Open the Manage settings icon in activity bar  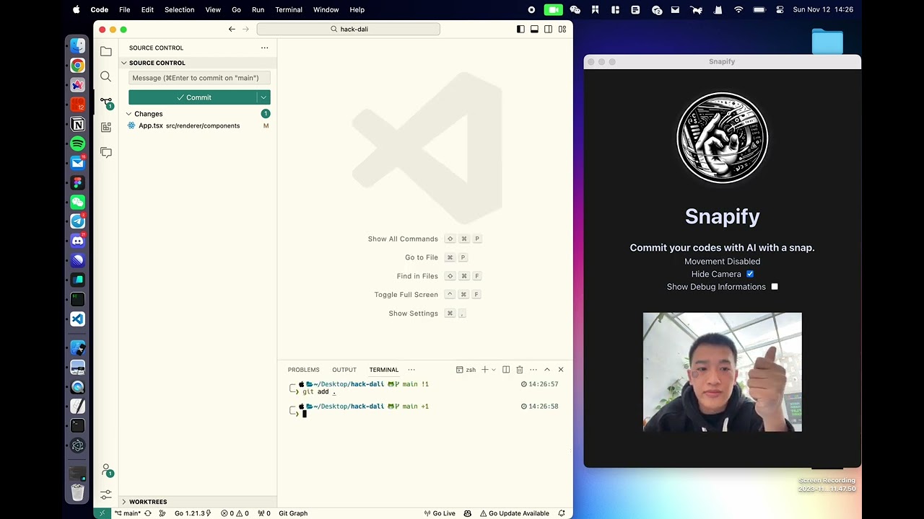pos(106,494)
